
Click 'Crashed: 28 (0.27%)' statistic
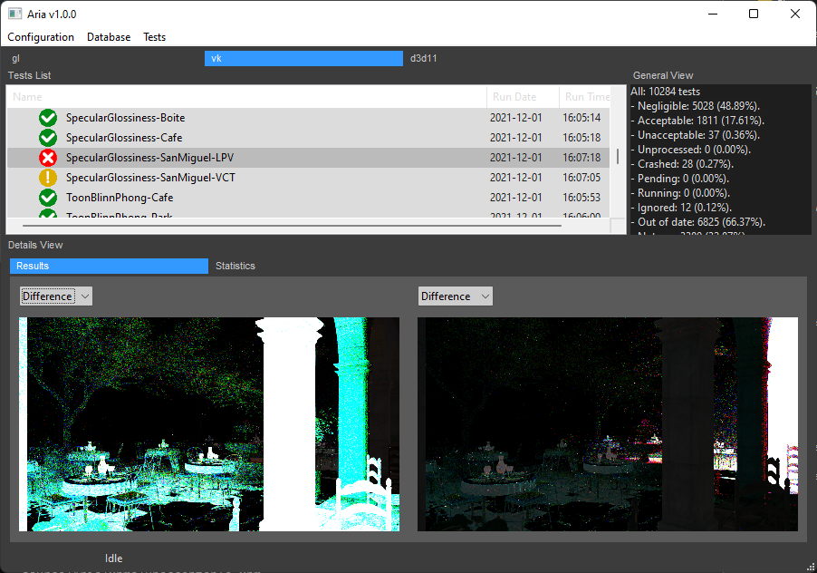pyautogui.click(x=683, y=164)
